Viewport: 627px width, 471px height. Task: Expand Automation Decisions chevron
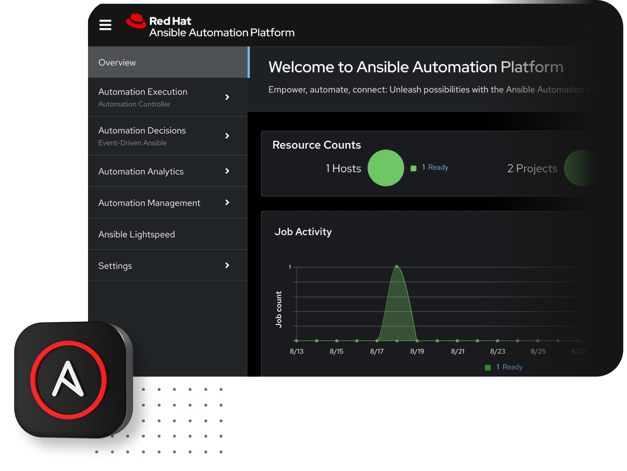[x=227, y=136]
